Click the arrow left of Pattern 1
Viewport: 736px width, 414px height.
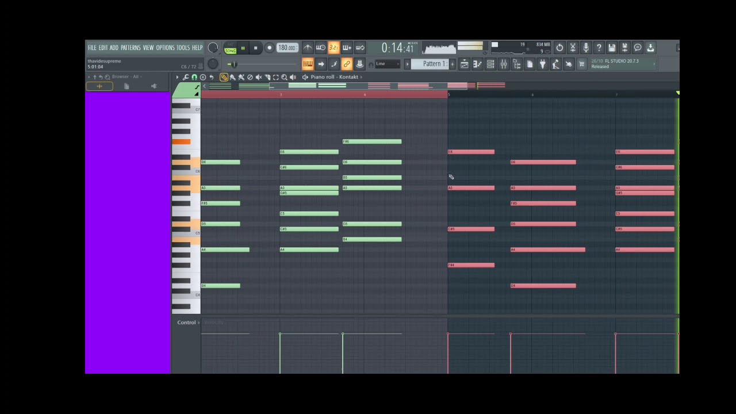click(407, 64)
